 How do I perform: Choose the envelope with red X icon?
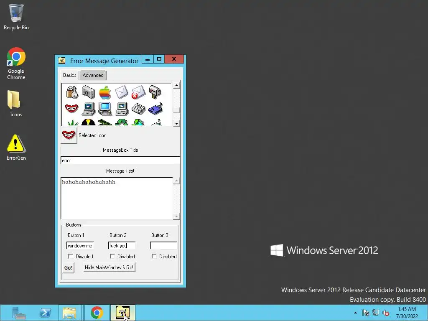pos(138,92)
